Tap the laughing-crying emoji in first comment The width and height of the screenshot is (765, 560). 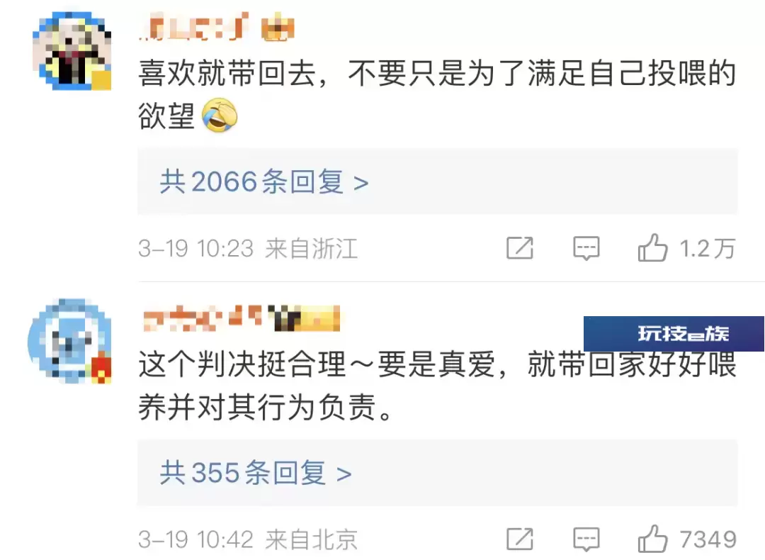click(220, 116)
